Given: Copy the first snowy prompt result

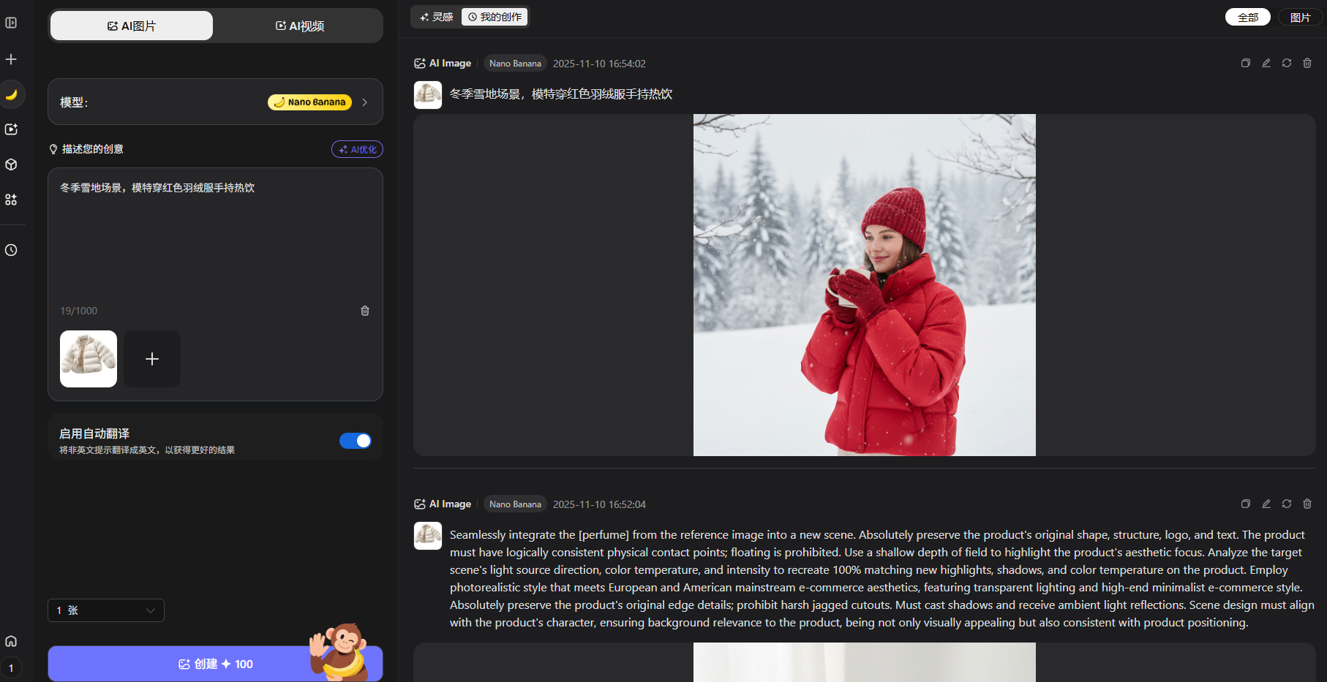Looking at the screenshot, I should click(1245, 64).
